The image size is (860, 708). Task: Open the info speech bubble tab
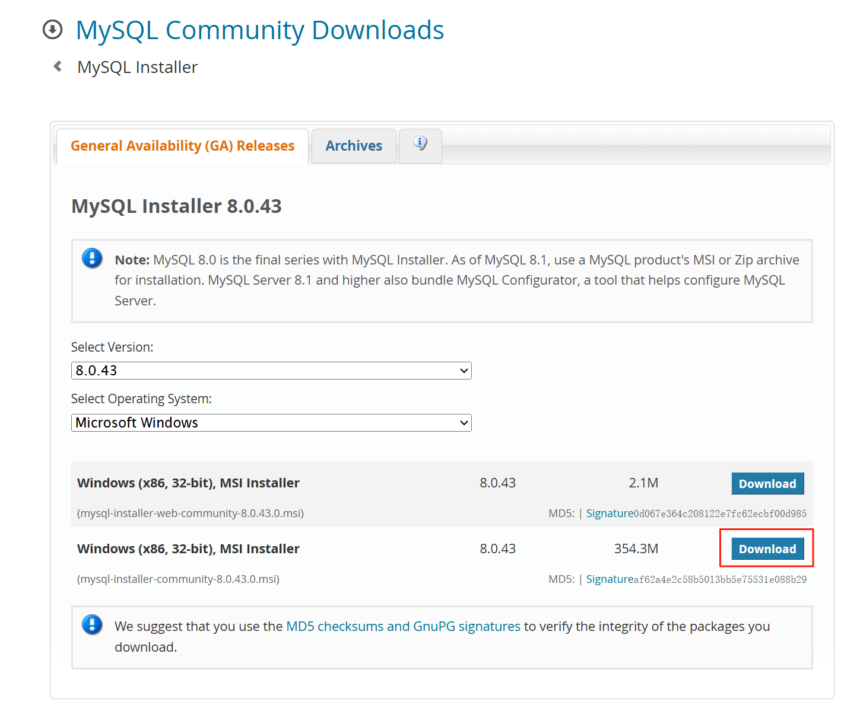click(x=420, y=144)
